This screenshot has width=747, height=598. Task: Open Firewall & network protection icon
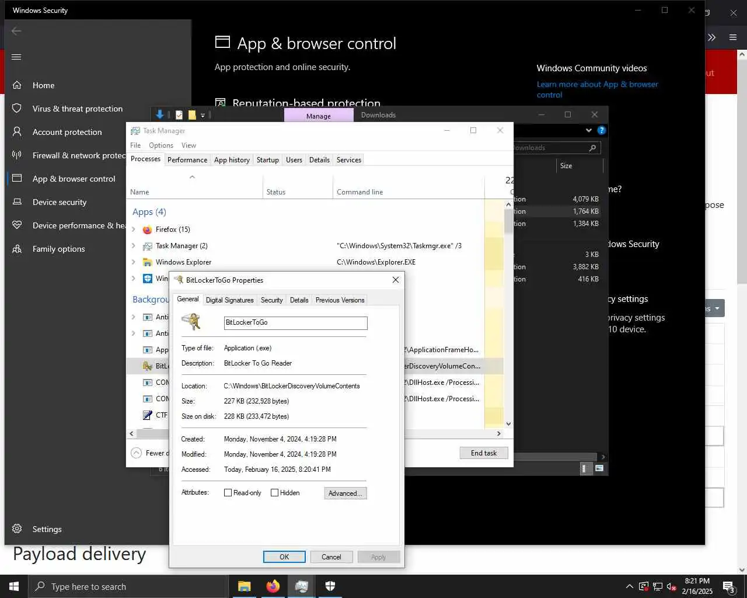(17, 155)
